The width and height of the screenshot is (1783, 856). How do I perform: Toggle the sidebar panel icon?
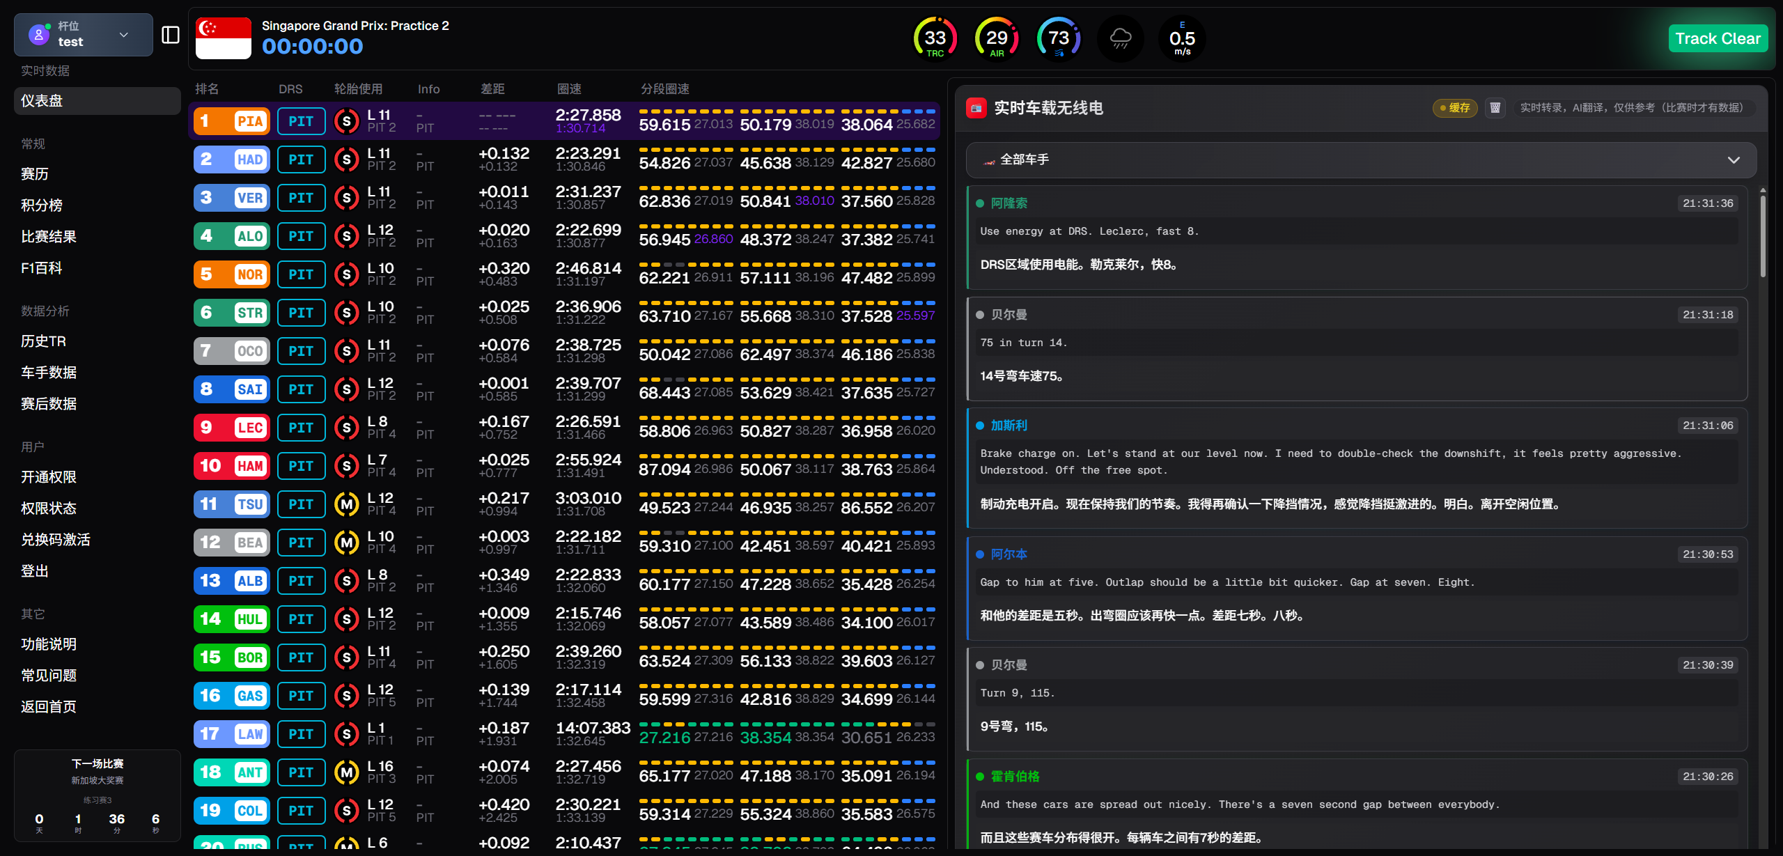[x=171, y=35]
